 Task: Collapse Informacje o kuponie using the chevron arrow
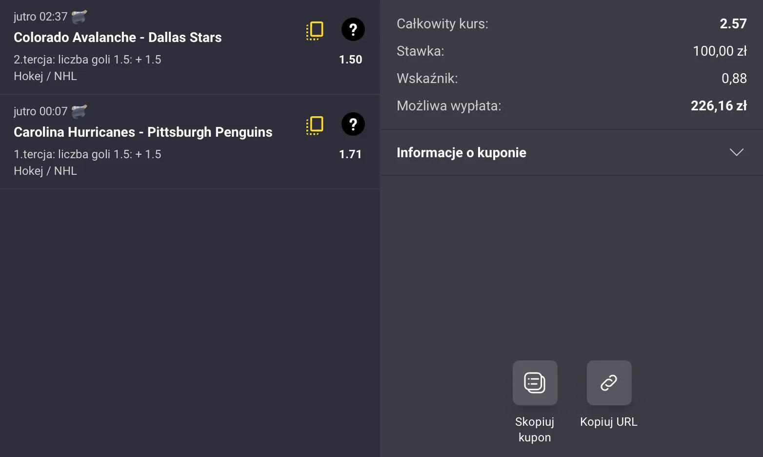(736, 152)
